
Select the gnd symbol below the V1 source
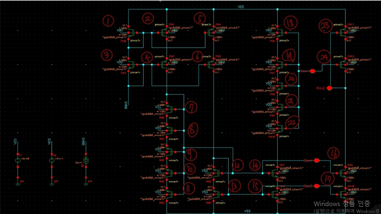(x=18, y=184)
